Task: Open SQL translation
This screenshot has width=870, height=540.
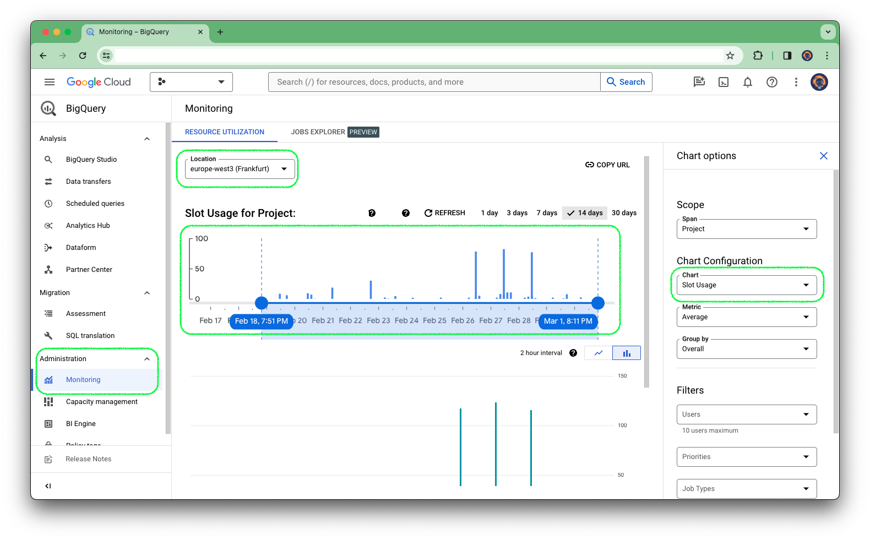Action: pyautogui.click(x=90, y=336)
